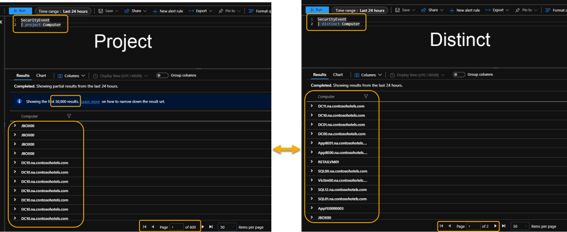The width and height of the screenshot is (567, 232).
Task: Open Time range selector in Project panel
Action: click(63, 11)
